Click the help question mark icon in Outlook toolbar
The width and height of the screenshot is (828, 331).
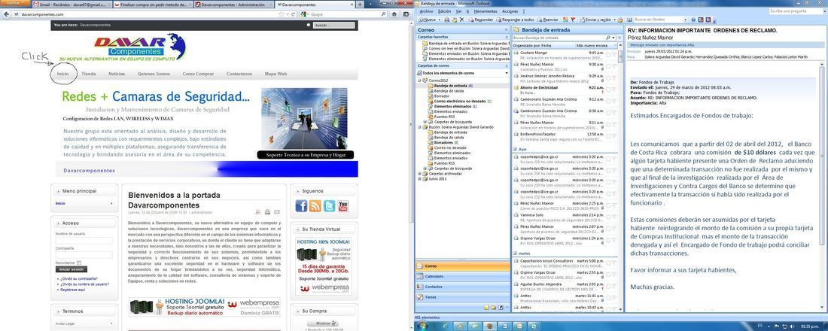(693, 20)
